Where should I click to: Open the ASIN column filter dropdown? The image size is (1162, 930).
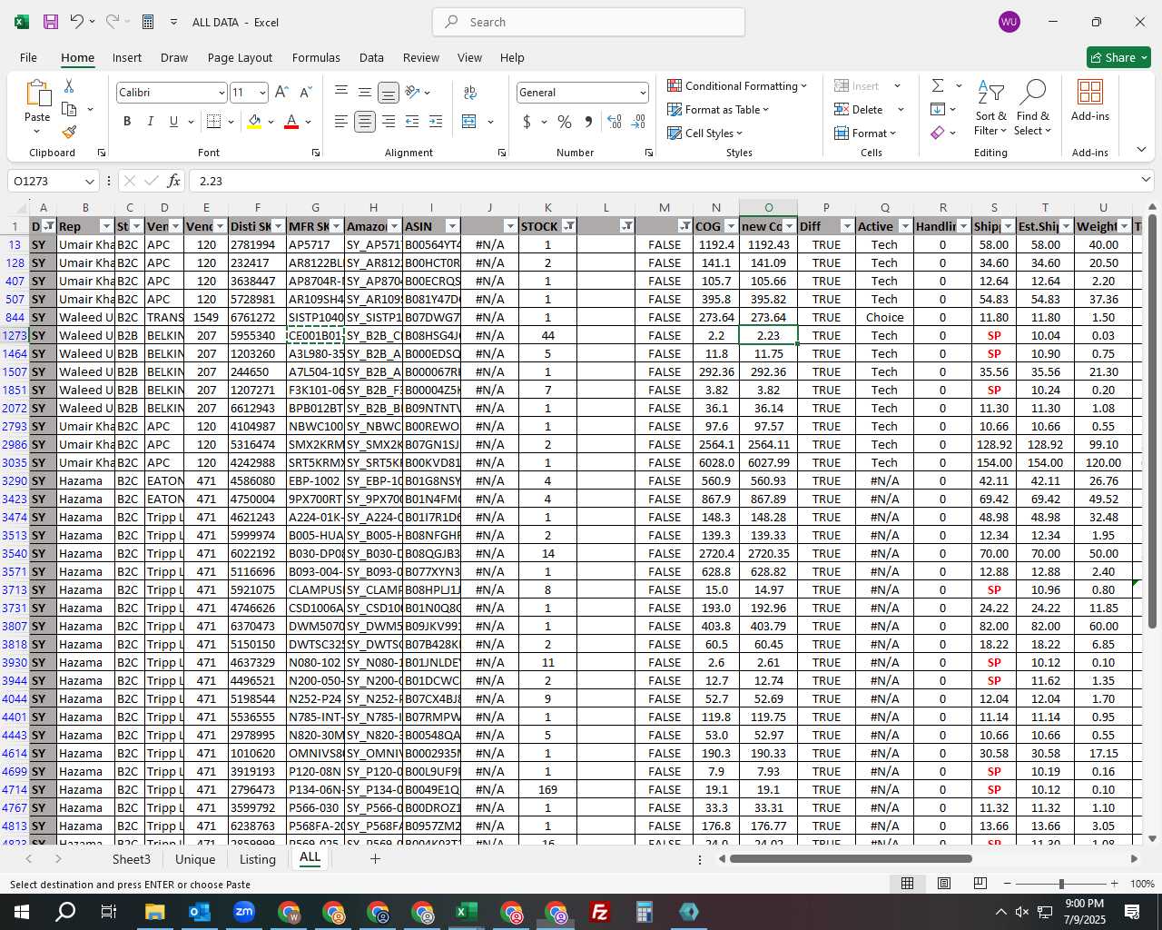452,226
